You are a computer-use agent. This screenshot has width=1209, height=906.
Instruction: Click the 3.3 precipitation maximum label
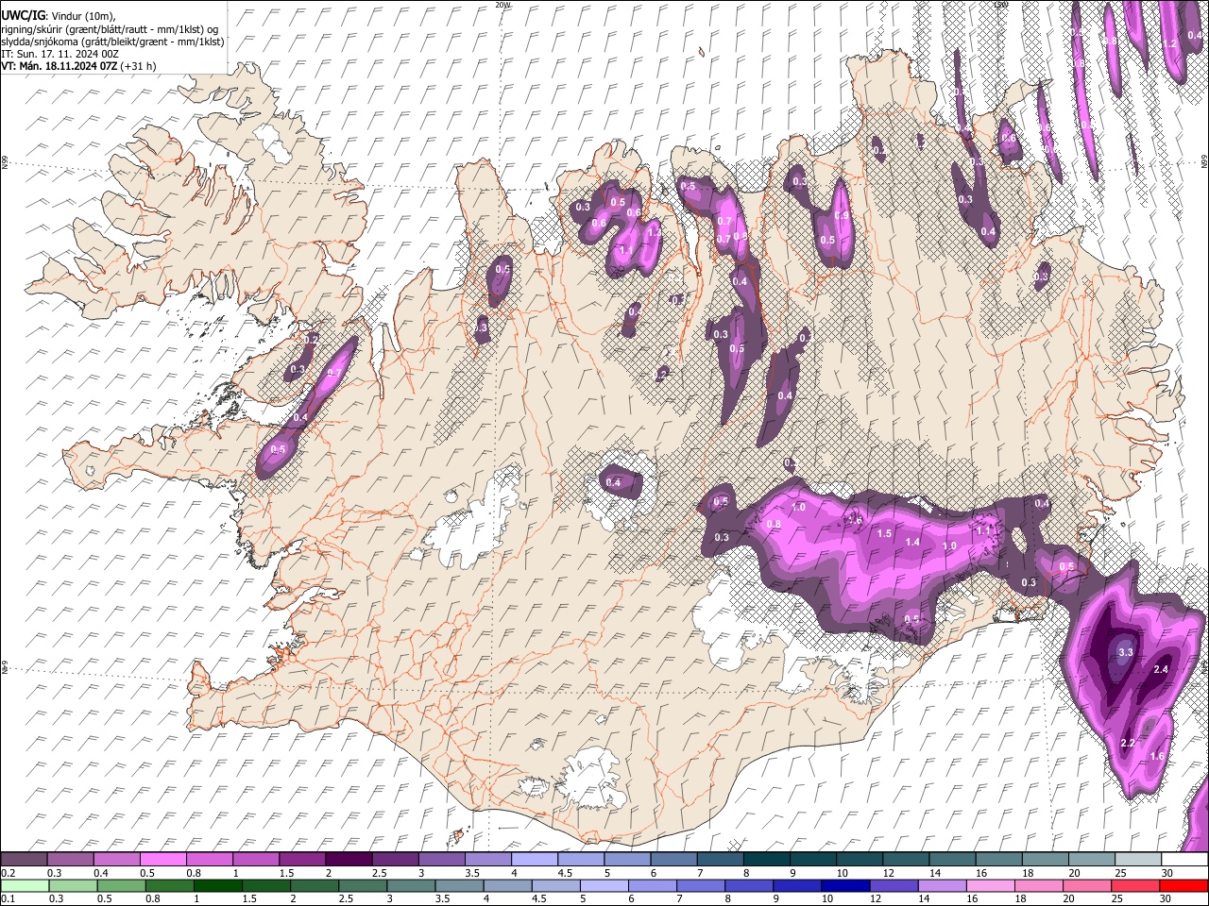click(x=1126, y=652)
